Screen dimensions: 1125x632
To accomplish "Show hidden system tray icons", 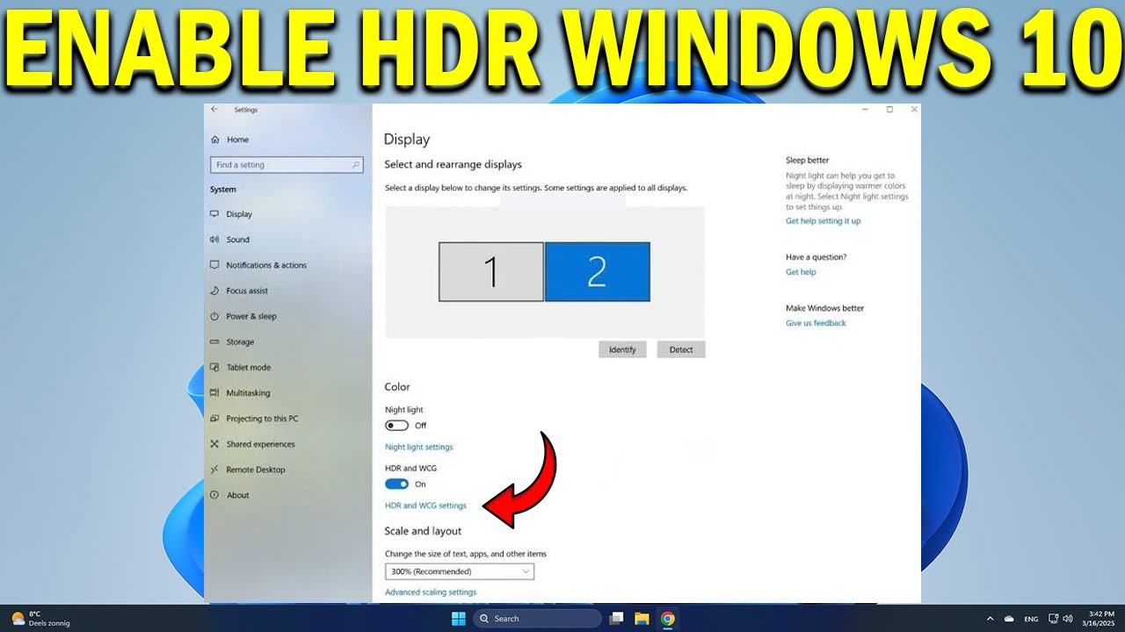I will [x=991, y=619].
